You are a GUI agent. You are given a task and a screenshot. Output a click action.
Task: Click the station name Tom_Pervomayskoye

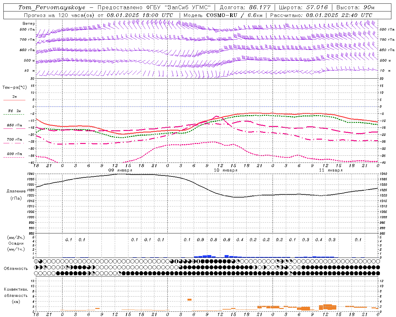(x=52, y=7)
